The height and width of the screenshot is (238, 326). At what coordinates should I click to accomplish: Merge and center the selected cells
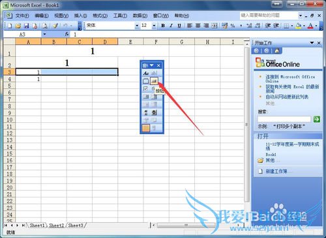click(x=215, y=25)
